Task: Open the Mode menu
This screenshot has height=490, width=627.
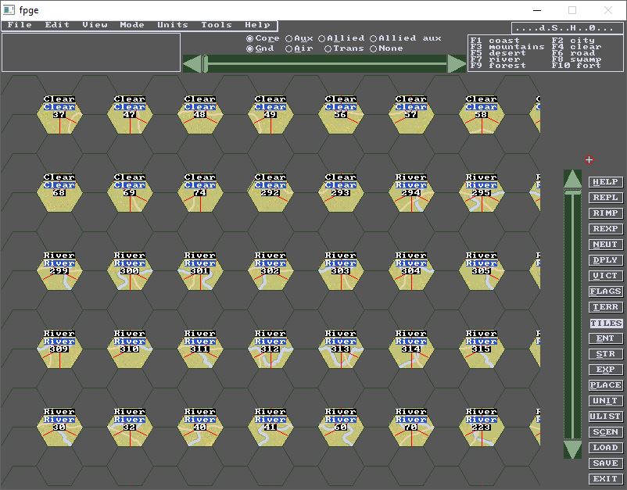Action: 132,25
